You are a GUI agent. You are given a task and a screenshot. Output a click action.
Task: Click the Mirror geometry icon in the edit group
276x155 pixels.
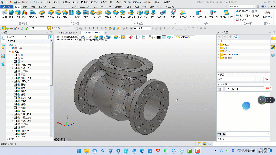[x=237, y=16]
